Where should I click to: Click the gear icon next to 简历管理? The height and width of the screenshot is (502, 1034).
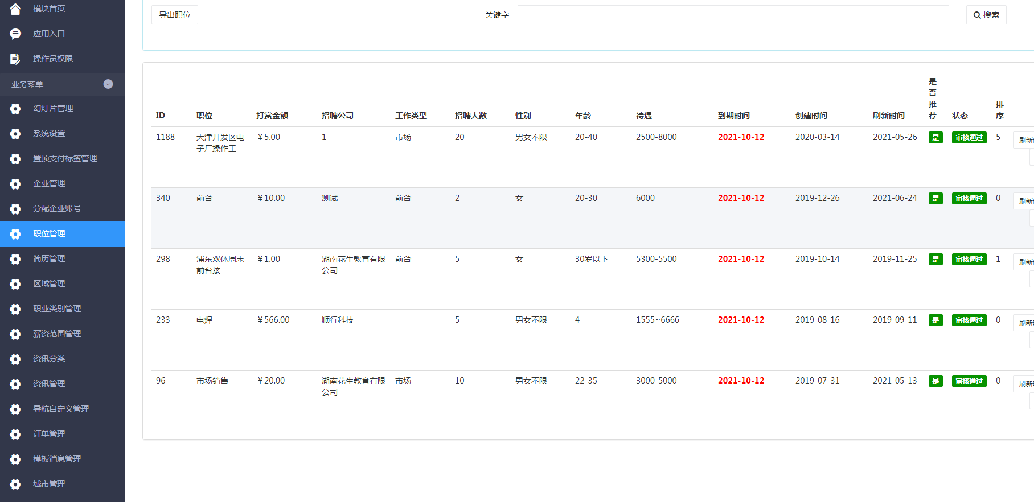tap(15, 259)
